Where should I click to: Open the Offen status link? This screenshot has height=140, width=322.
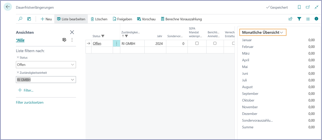pos(97,43)
